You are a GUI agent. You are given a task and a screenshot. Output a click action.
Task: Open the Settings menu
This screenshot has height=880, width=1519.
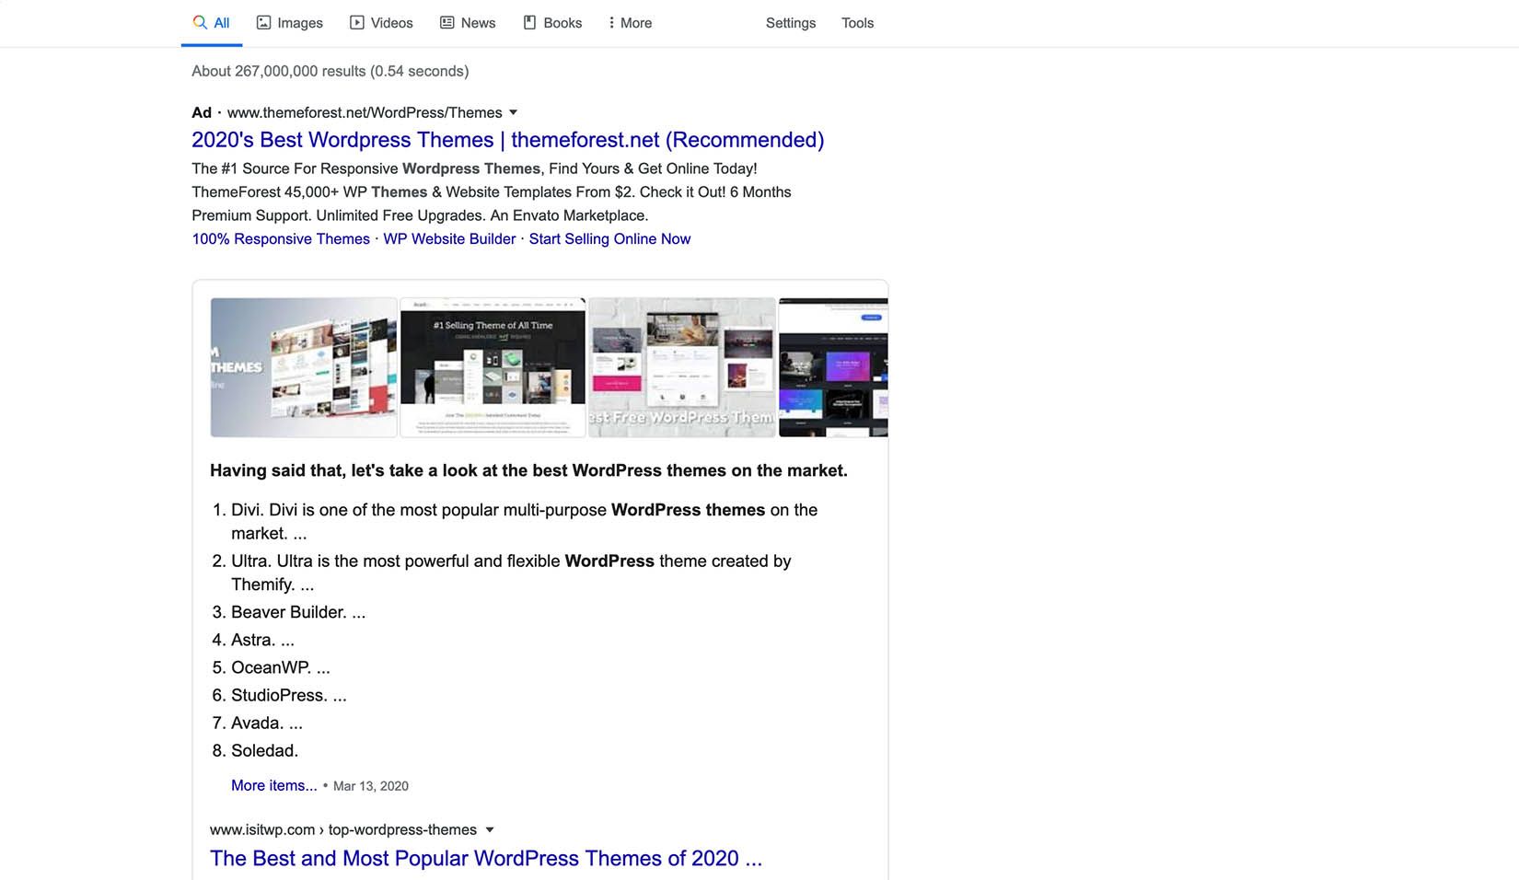(790, 23)
